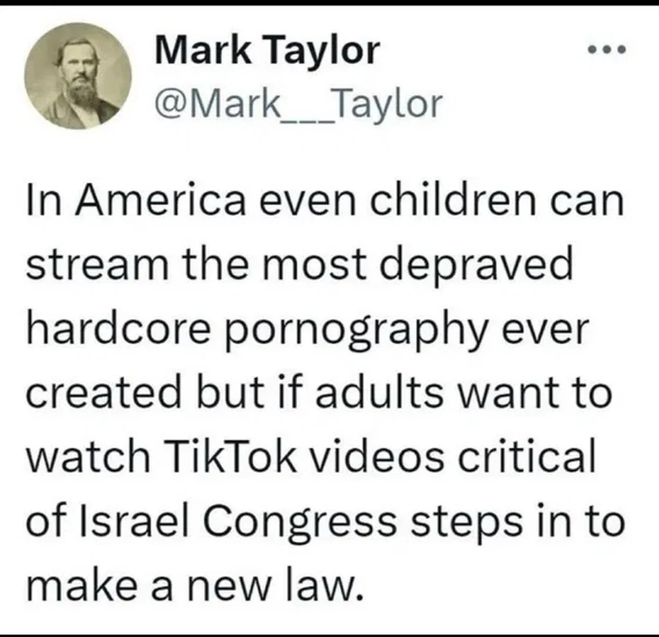Open Mark Taylor's profile picture
659x637 pixels.
click(x=78, y=76)
